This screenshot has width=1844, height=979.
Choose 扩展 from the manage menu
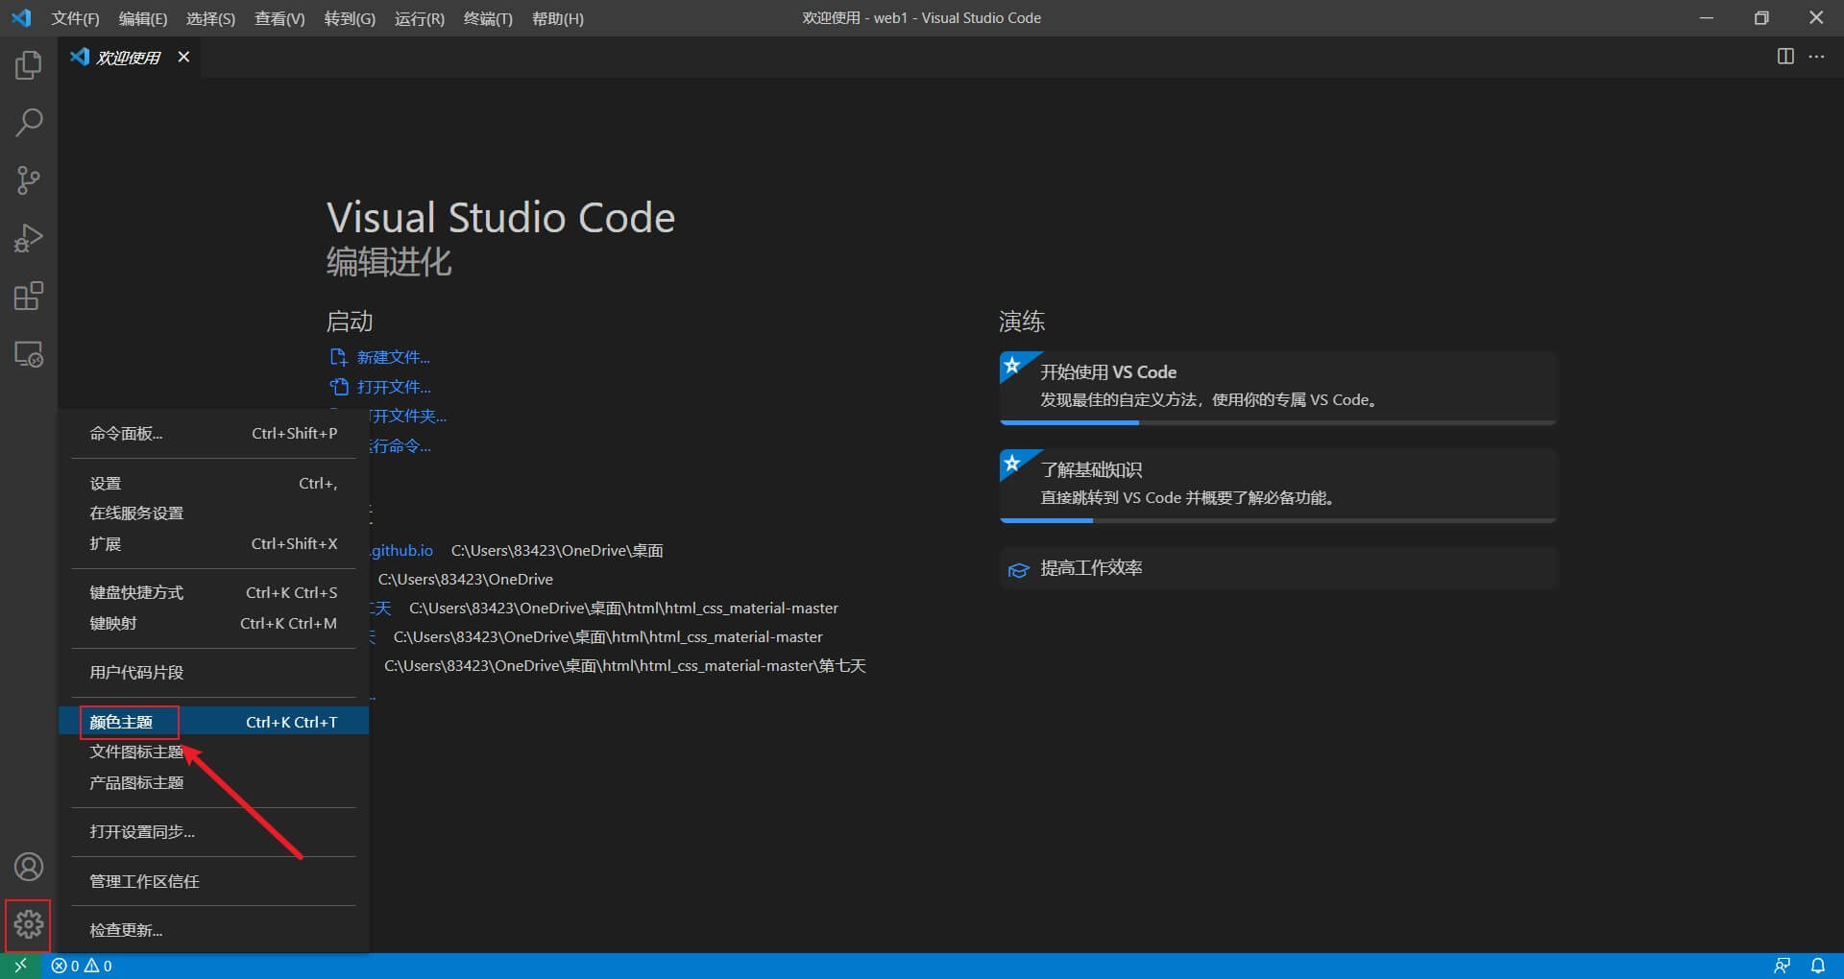[x=213, y=544]
